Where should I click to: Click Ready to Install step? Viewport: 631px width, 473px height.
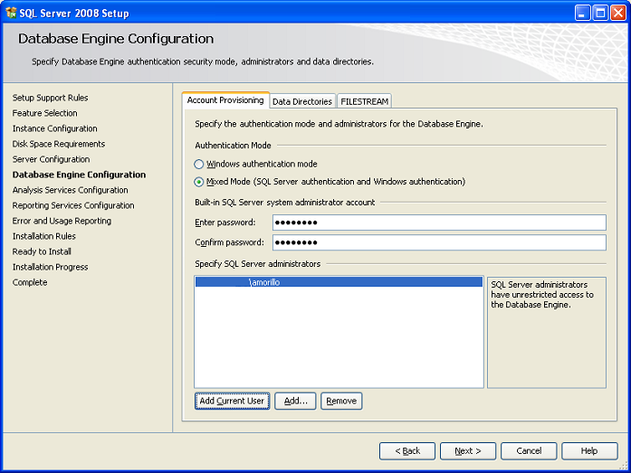tap(42, 251)
